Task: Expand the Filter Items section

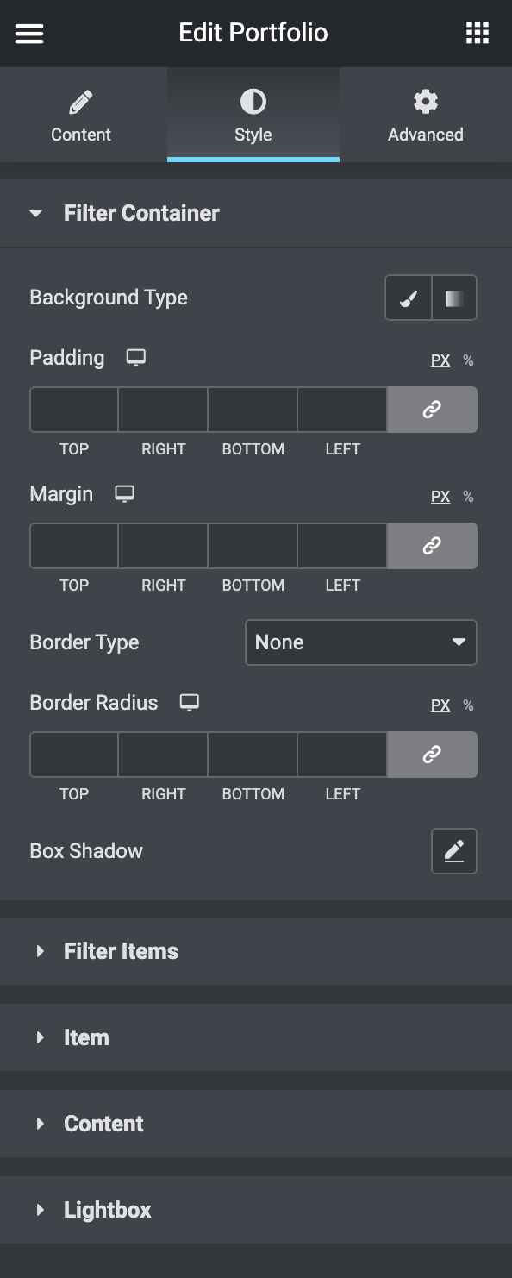Action: tap(121, 950)
